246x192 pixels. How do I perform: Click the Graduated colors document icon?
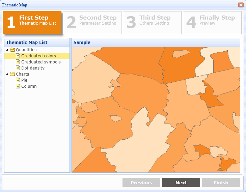point(18,56)
